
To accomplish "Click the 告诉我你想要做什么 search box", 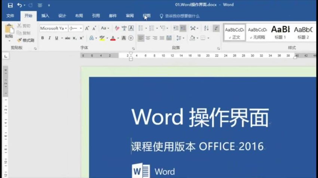I will pyautogui.click(x=180, y=16).
